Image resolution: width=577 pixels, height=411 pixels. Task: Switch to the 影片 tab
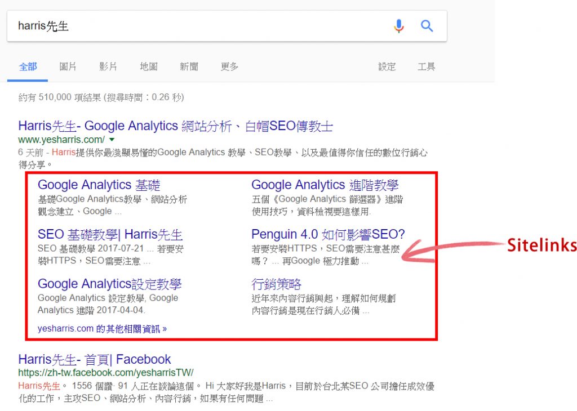[108, 66]
